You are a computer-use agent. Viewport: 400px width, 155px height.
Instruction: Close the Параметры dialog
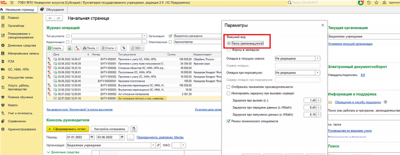tap(323, 25)
